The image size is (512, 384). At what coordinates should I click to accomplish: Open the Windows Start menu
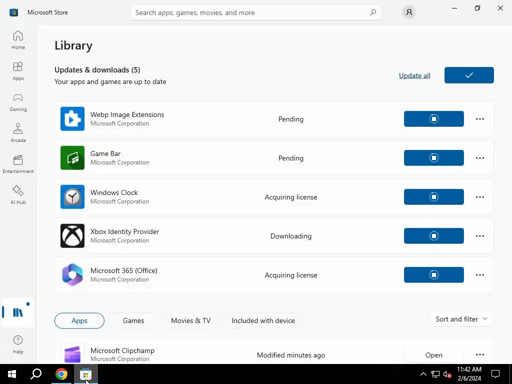pos(12,374)
